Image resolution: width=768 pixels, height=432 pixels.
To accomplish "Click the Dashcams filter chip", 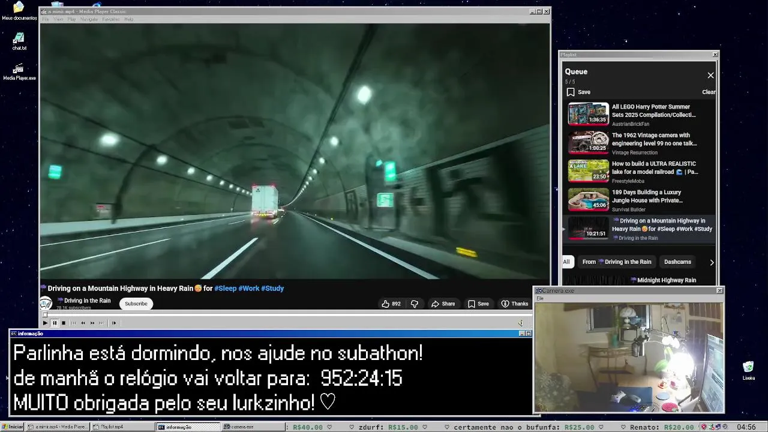I will (677, 262).
